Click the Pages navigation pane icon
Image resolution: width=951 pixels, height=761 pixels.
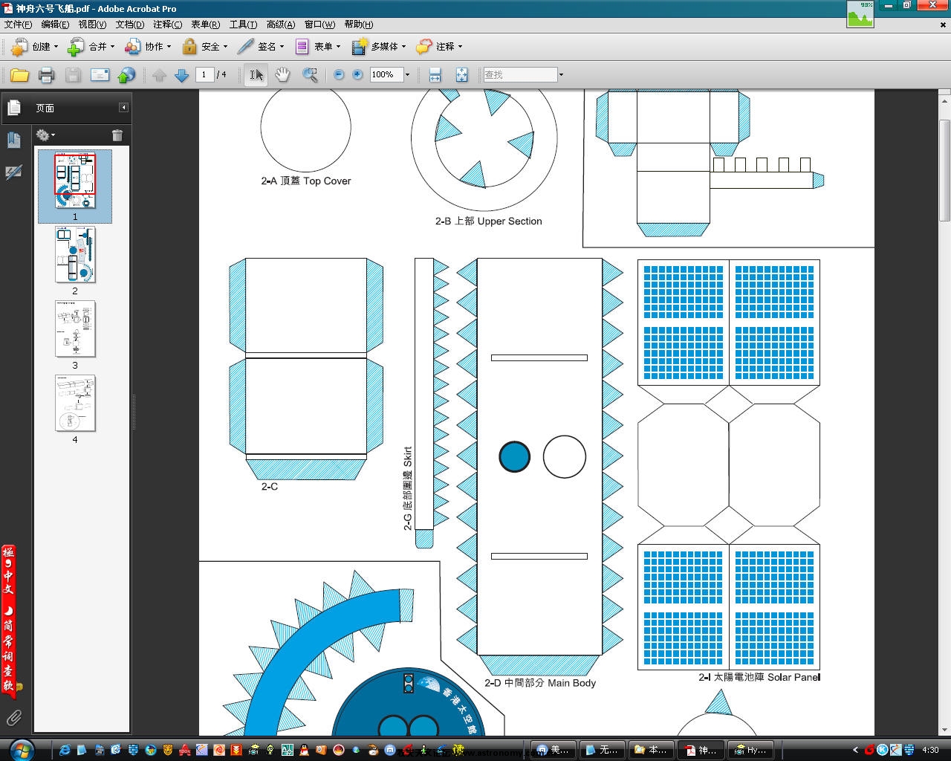pyautogui.click(x=13, y=108)
